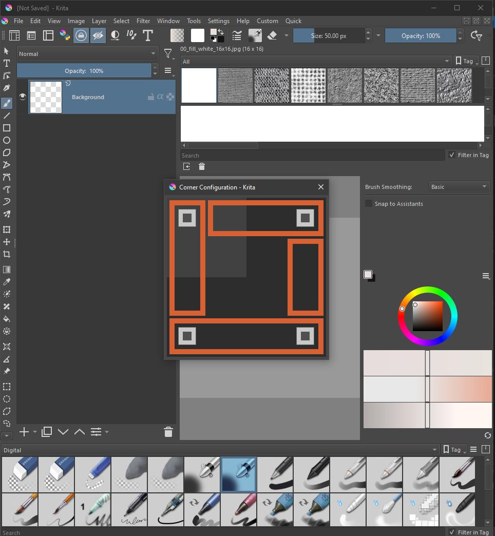Select the Text tool in toolbox

click(x=7, y=63)
